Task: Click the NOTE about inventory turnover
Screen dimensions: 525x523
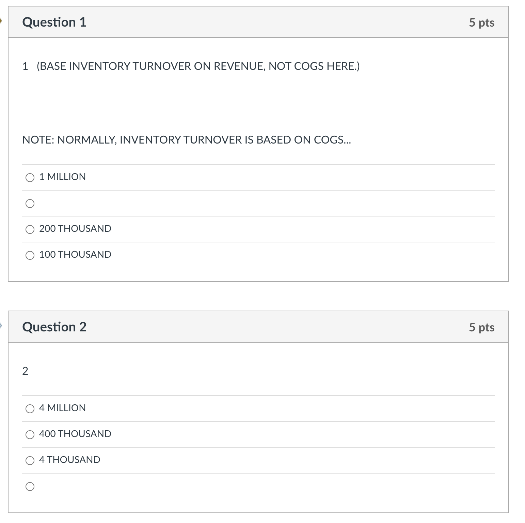Action: click(187, 139)
